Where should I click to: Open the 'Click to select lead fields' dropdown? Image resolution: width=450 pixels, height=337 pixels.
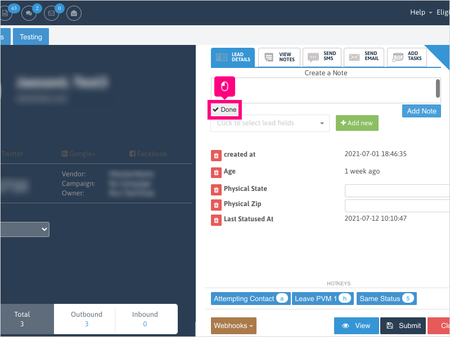click(270, 123)
